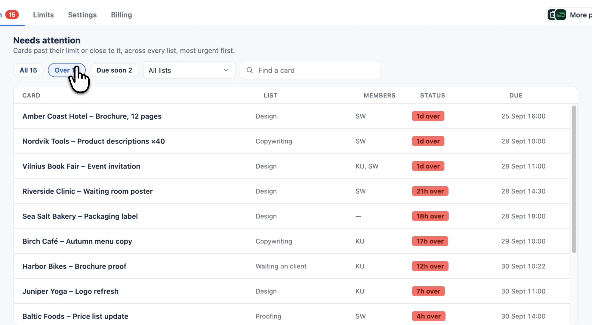
Task: Click SW member in Riverside Clinic row
Action: [360, 191]
